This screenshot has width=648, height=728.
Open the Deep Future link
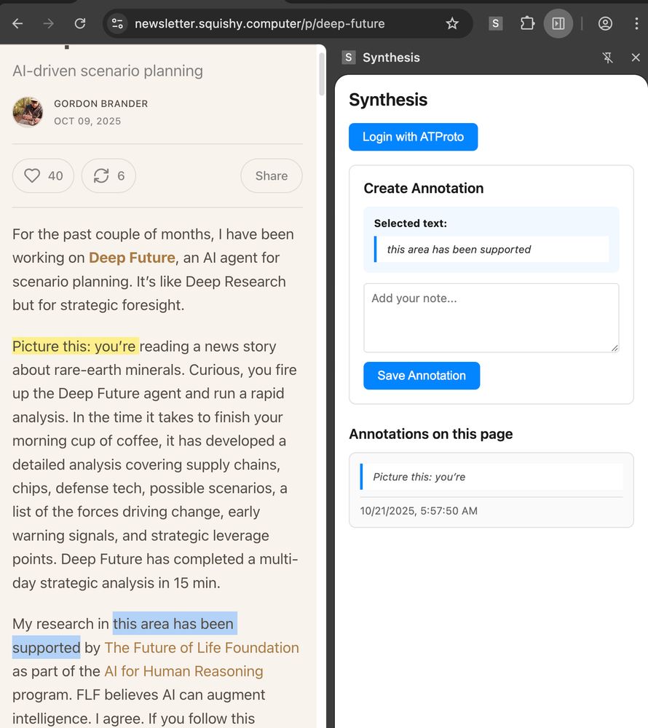pos(132,258)
